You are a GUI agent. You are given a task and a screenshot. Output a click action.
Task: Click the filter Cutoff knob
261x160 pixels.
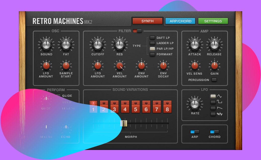pos(98,45)
